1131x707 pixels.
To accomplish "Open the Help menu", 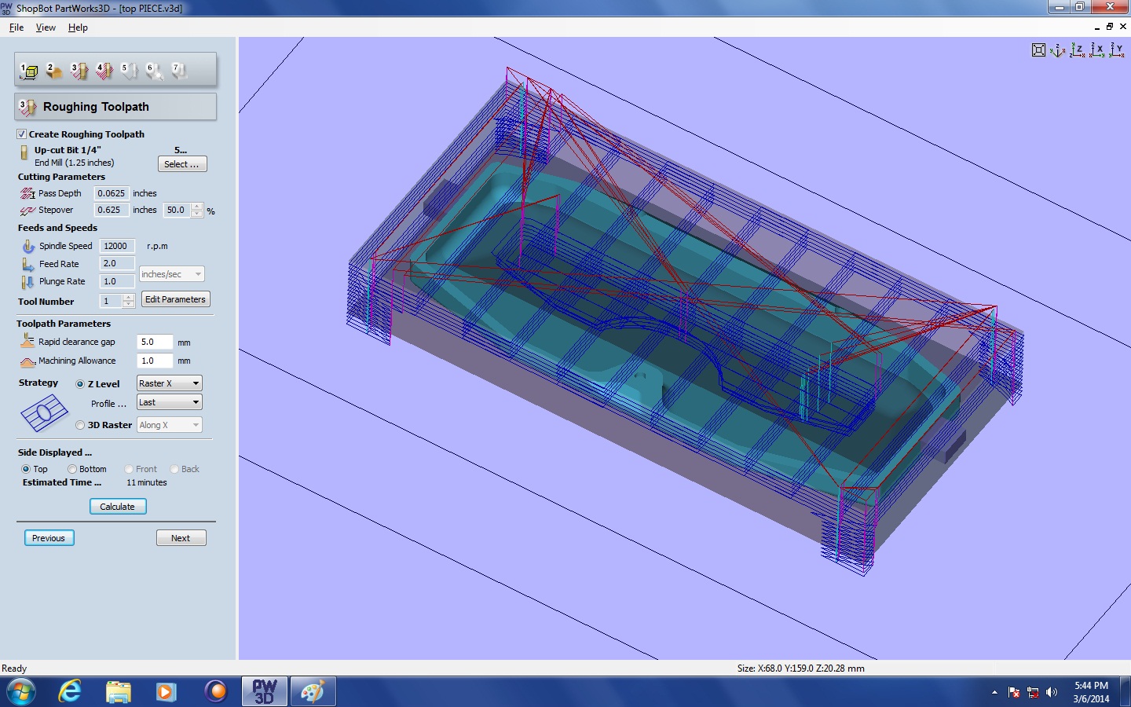I will tap(78, 27).
